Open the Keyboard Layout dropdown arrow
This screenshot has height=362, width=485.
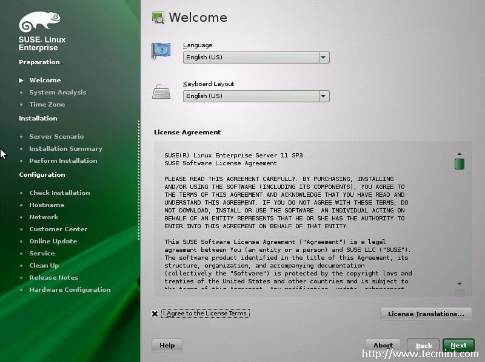click(x=324, y=96)
